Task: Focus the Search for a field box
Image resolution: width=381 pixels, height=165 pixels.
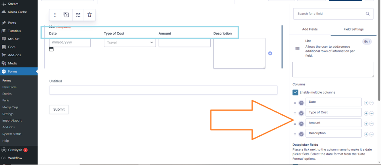Action: (x=333, y=14)
